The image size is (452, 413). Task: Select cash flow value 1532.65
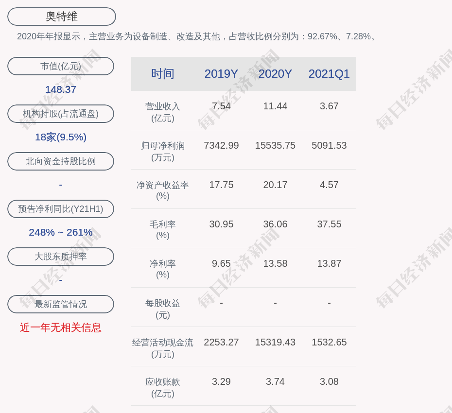tap(329, 342)
